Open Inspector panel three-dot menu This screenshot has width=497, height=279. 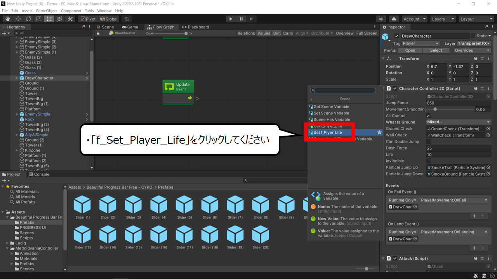(492, 27)
